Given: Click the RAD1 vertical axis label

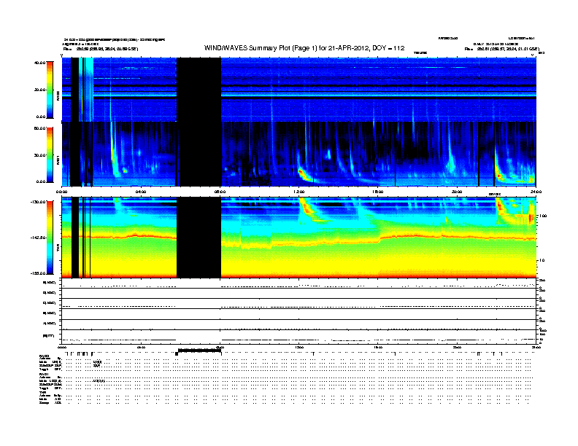Looking at the screenshot, I should [x=58, y=160].
